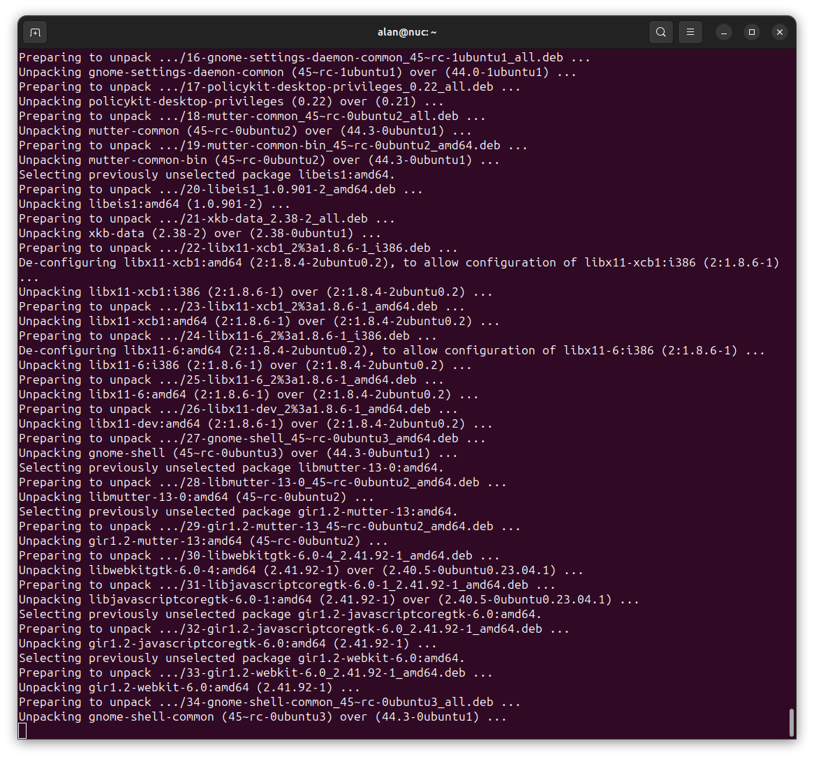This screenshot has height=759, width=814.
Task: Click line 'Preparing to unpack .../34-gnome-shell-common'
Action: click(x=270, y=702)
